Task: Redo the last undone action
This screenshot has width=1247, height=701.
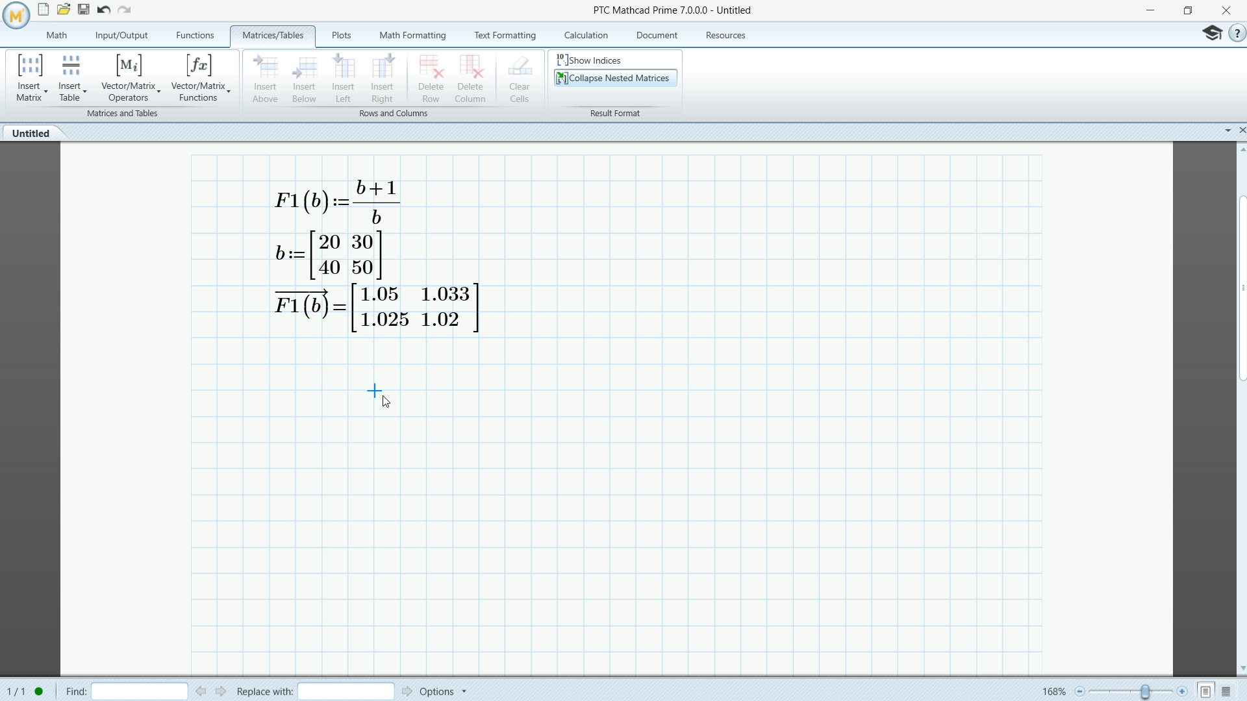Action: pyautogui.click(x=124, y=10)
